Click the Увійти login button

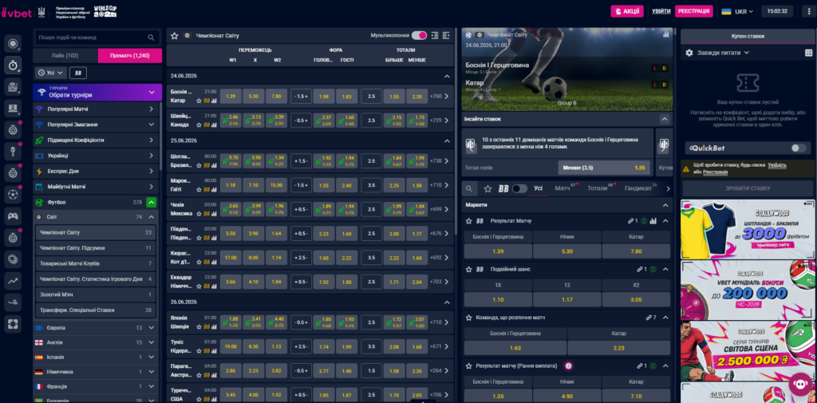click(x=661, y=11)
